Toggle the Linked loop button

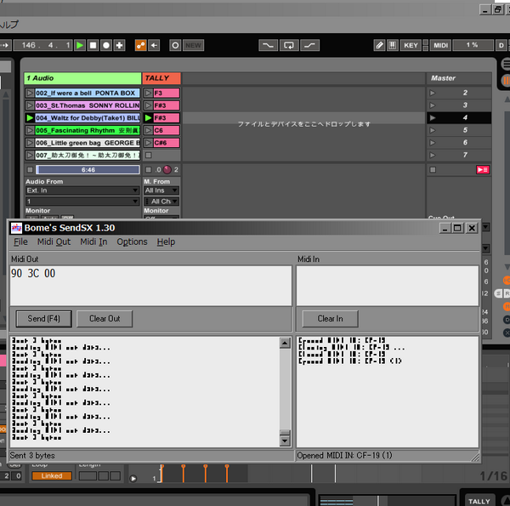pos(52,475)
